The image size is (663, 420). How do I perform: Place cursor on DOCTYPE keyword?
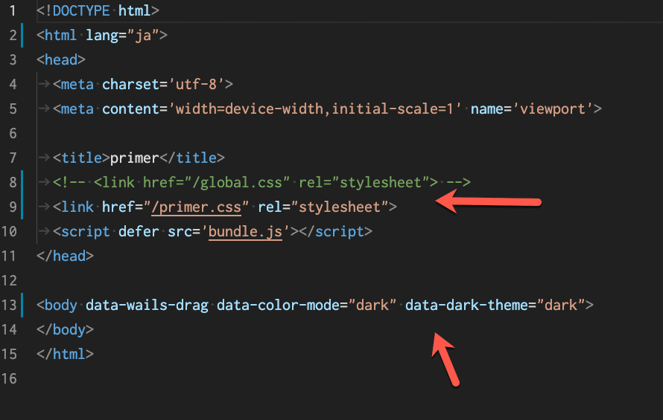click(81, 10)
